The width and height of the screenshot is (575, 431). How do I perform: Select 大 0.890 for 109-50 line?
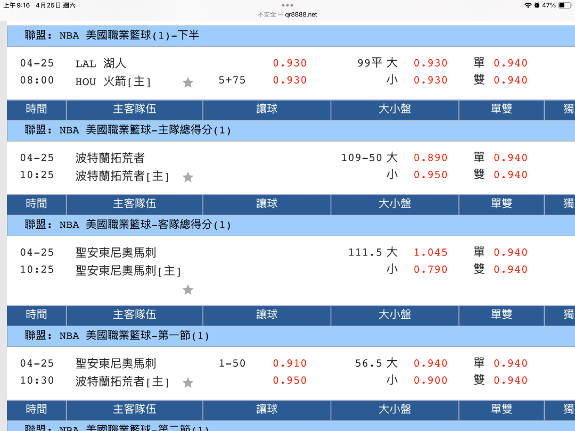431,158
